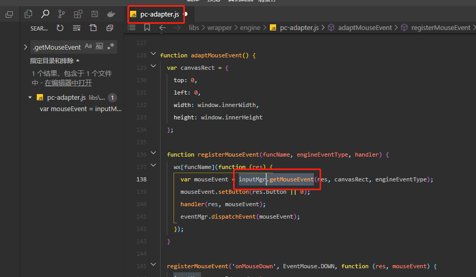Screen dimensions: 476x277
Task: Navigate forward with the right arrow
Action: (x=177, y=28)
